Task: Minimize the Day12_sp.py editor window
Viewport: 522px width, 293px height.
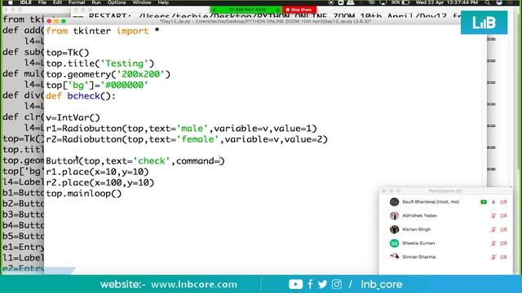Action: point(56,21)
